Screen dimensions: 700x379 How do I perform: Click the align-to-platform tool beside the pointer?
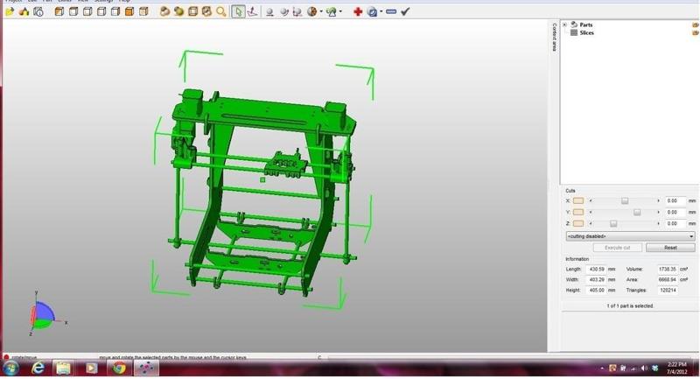(253, 12)
